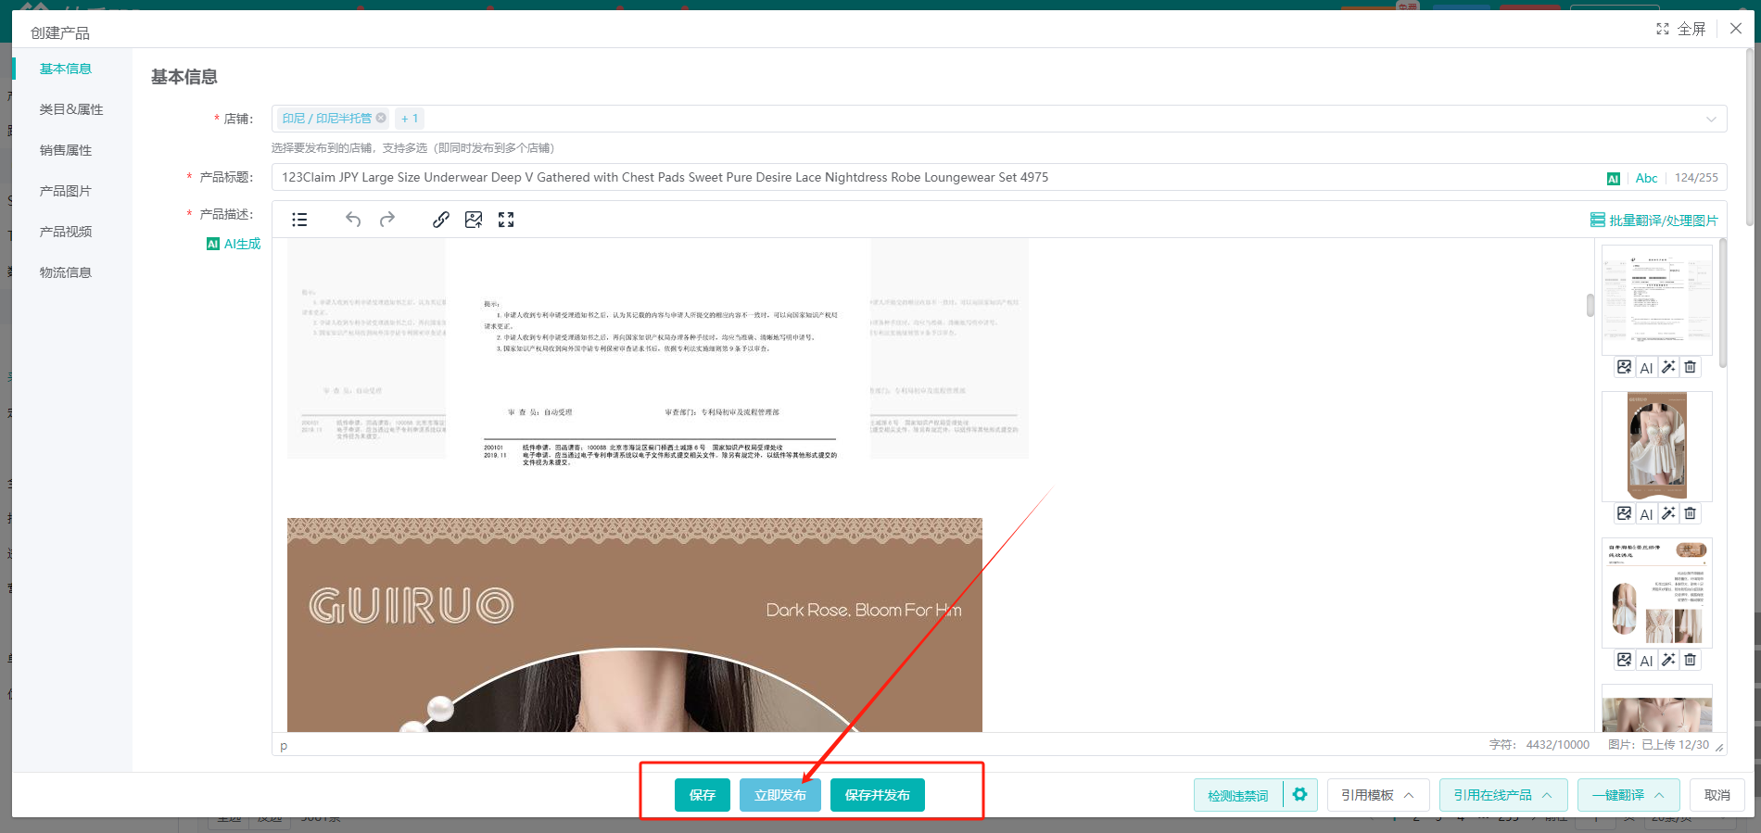This screenshot has height=833, width=1761.
Task: Replace image for the document thumbnail
Action: click(x=1625, y=367)
